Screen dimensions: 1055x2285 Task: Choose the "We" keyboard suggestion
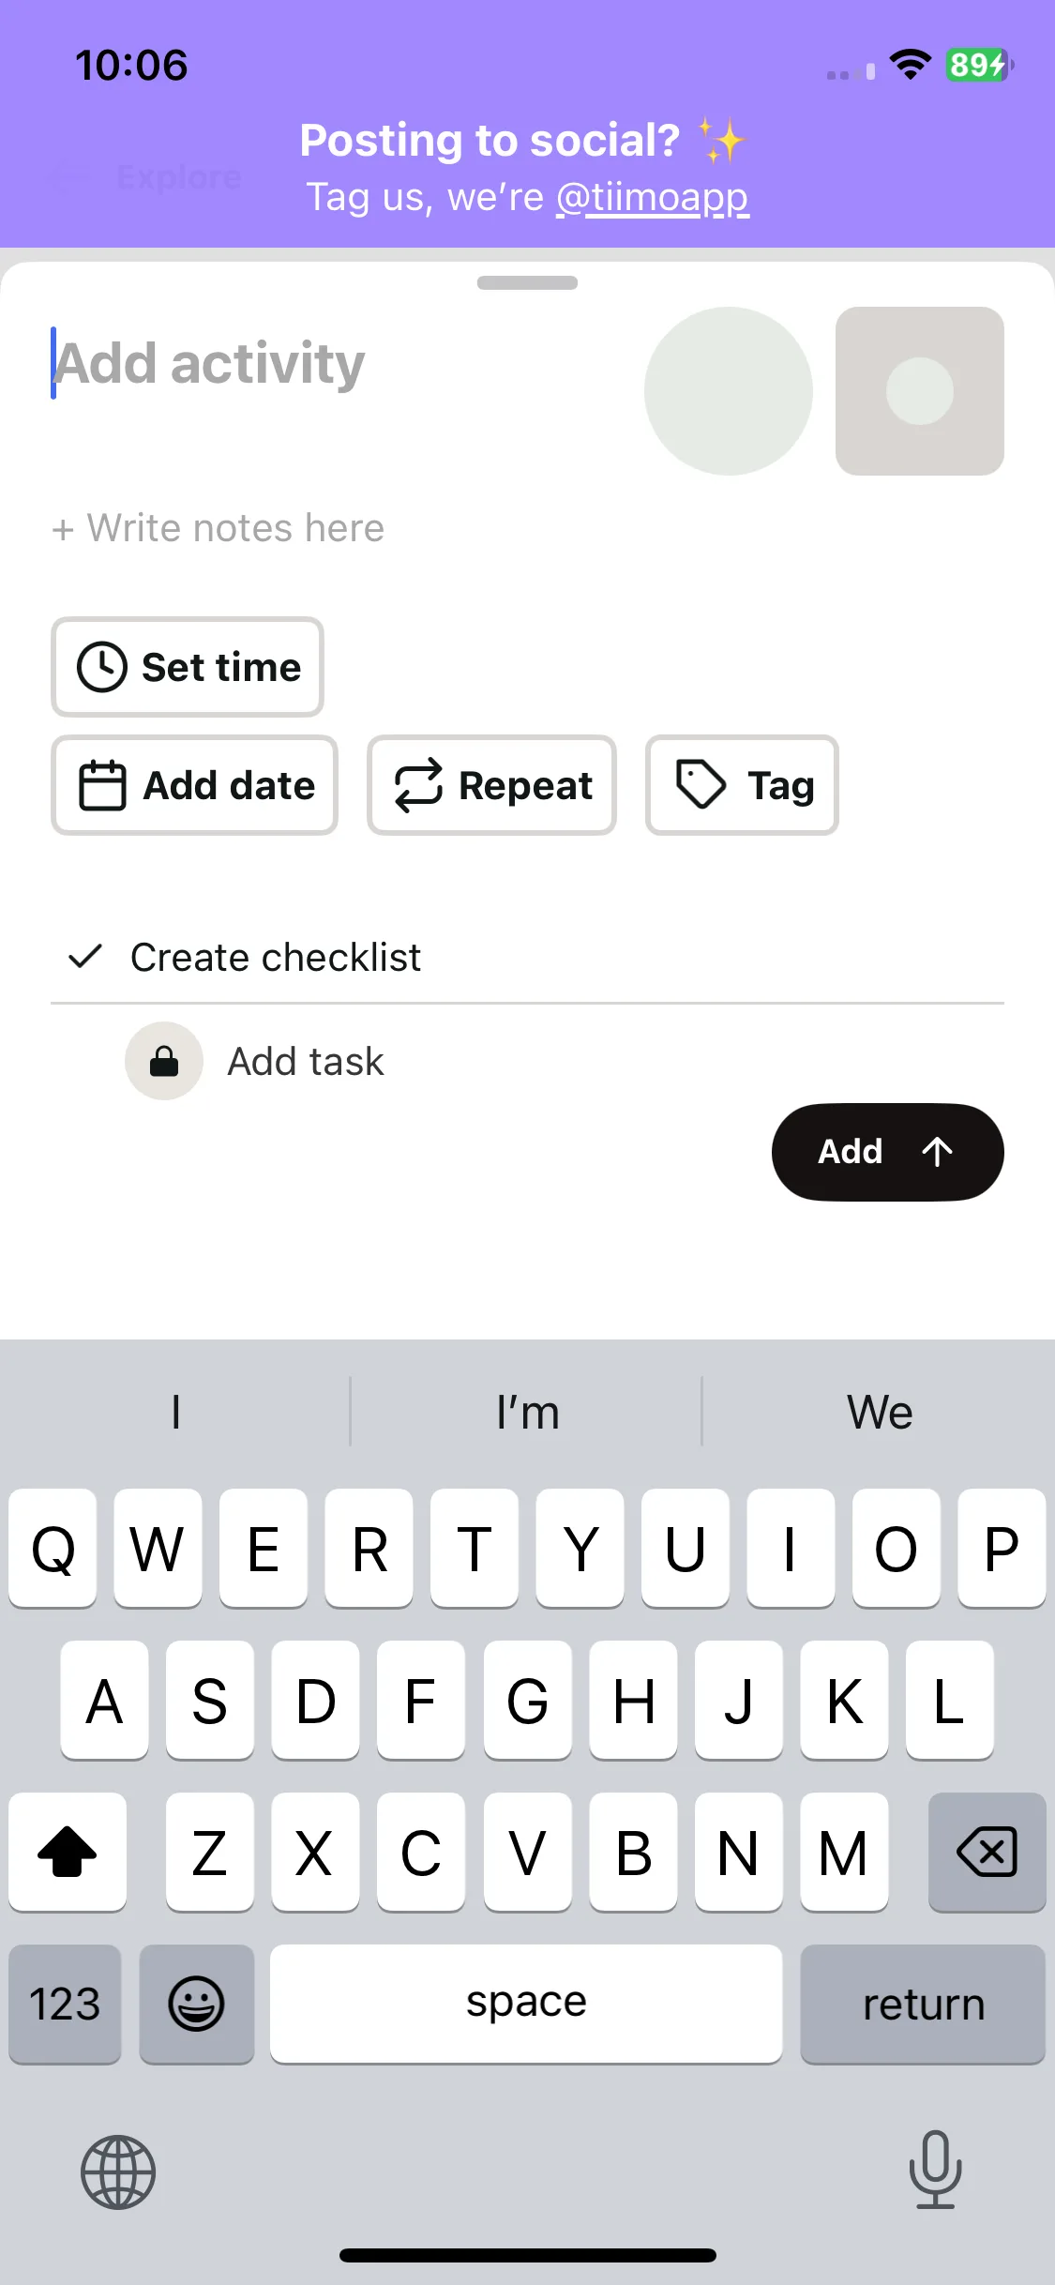(880, 1412)
